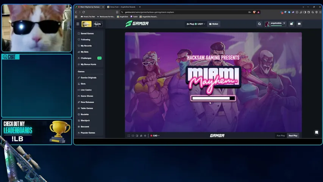Open the browser main menu

coord(320,12)
